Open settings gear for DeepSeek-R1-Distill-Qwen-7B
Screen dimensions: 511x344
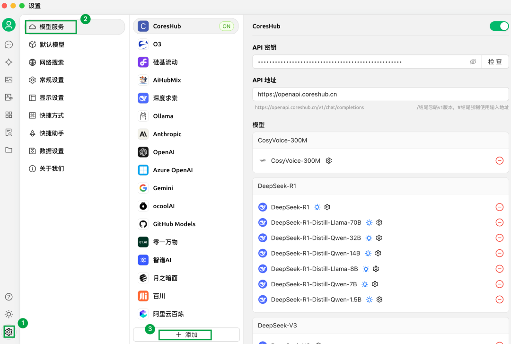tap(375, 284)
